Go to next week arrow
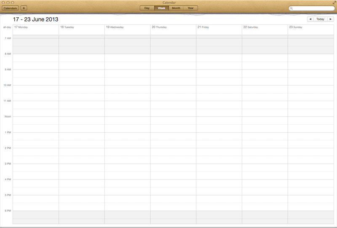 (331, 19)
